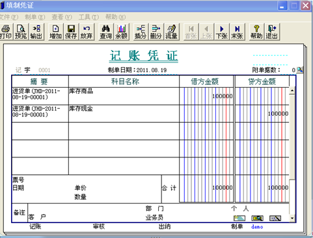Open the 查看 menu
Viewport: 313px width, 238px height.
pos(62,17)
